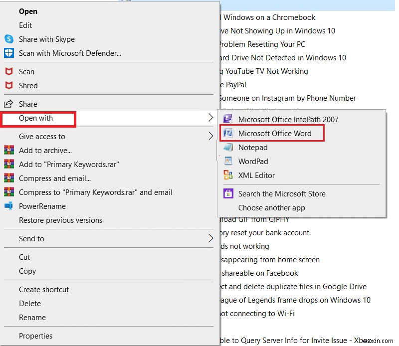Choose Shred from the context menu
This screenshot has width=399, height=346.
[x=109, y=86]
